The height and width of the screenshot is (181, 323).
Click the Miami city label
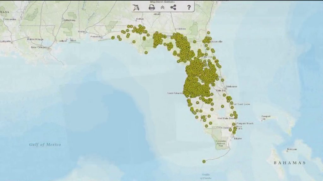point(238,138)
